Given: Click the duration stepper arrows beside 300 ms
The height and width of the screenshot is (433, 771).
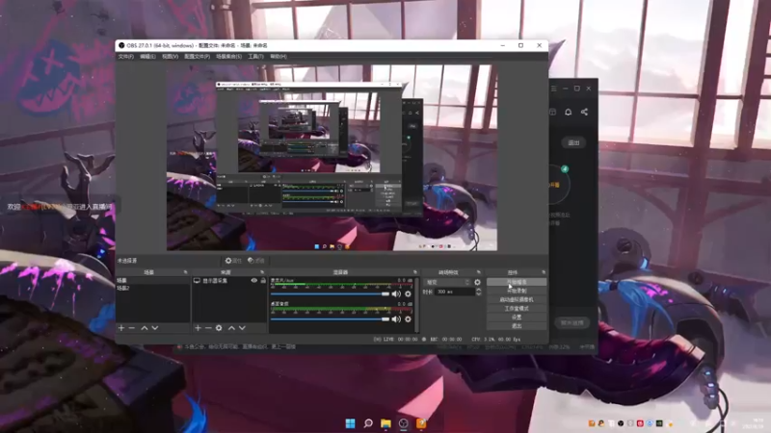Looking at the screenshot, I should tap(478, 292).
